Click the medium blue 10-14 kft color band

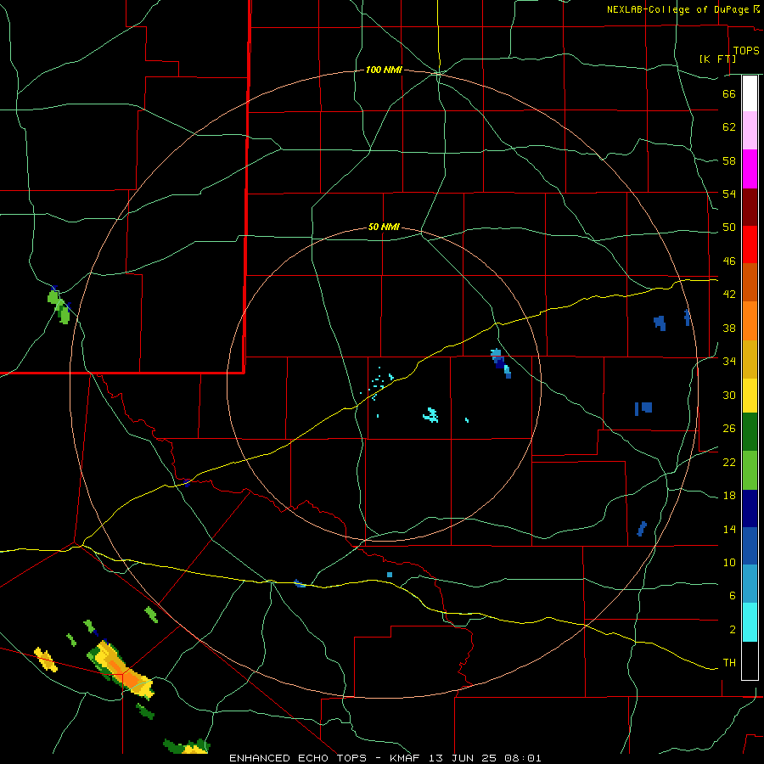click(x=750, y=546)
